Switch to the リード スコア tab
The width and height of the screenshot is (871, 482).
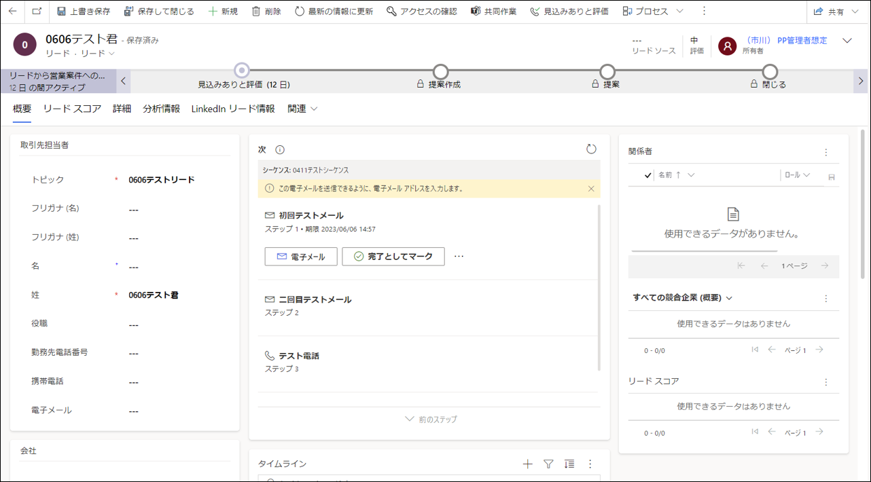point(72,109)
